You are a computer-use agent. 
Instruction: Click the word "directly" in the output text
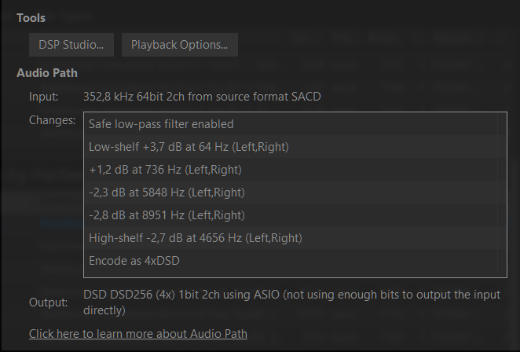pos(104,310)
